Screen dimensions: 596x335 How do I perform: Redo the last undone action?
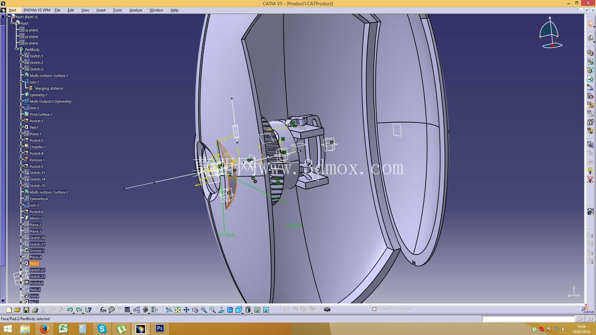79,310
